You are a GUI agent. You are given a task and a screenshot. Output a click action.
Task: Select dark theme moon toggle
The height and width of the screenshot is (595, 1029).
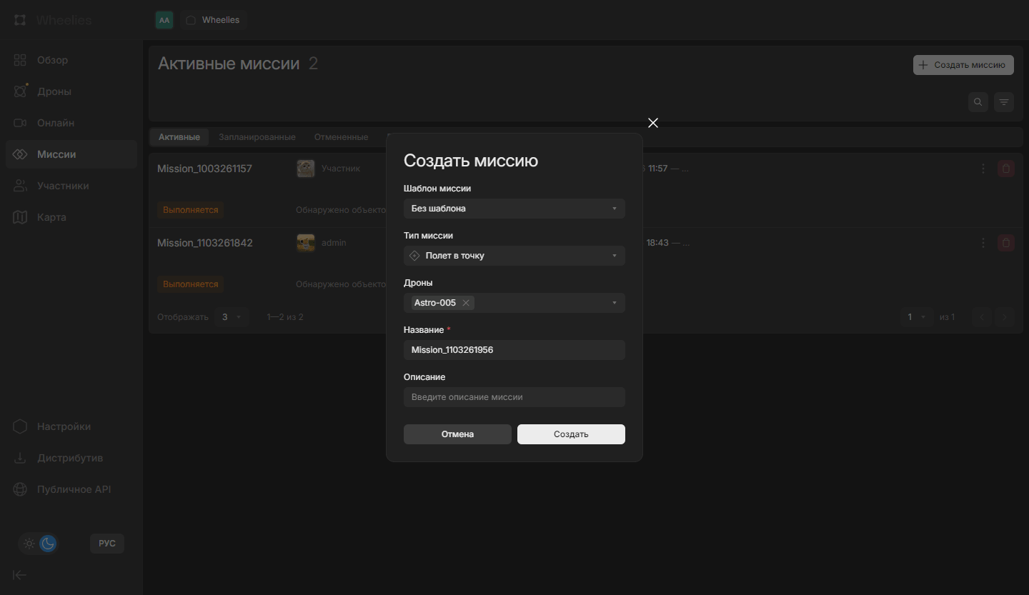click(48, 544)
